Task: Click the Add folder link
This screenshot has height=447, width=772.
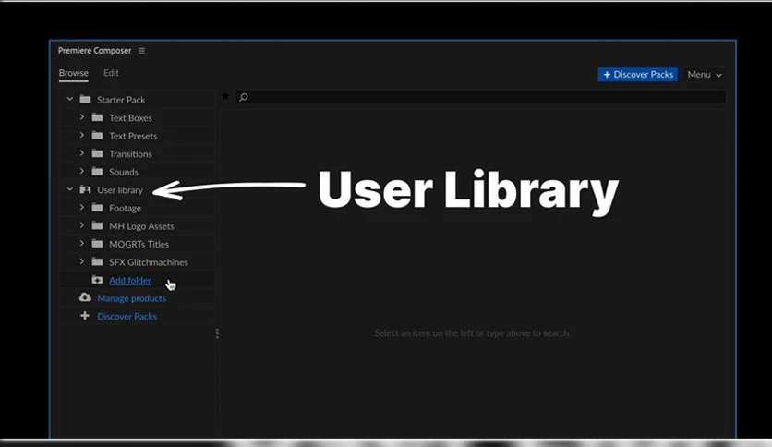Action: click(130, 280)
